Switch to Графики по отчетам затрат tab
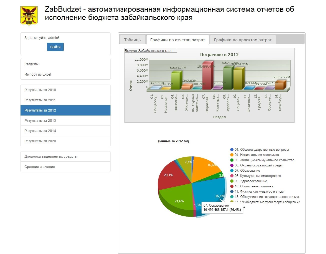The height and width of the screenshot is (254, 326). [177, 40]
